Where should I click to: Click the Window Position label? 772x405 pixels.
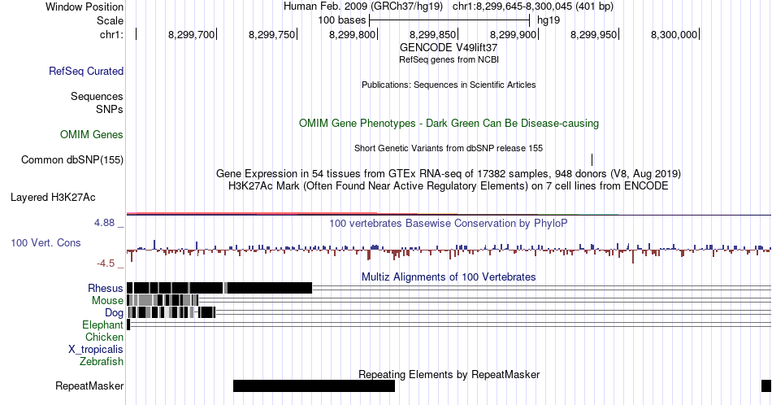click(x=85, y=7)
